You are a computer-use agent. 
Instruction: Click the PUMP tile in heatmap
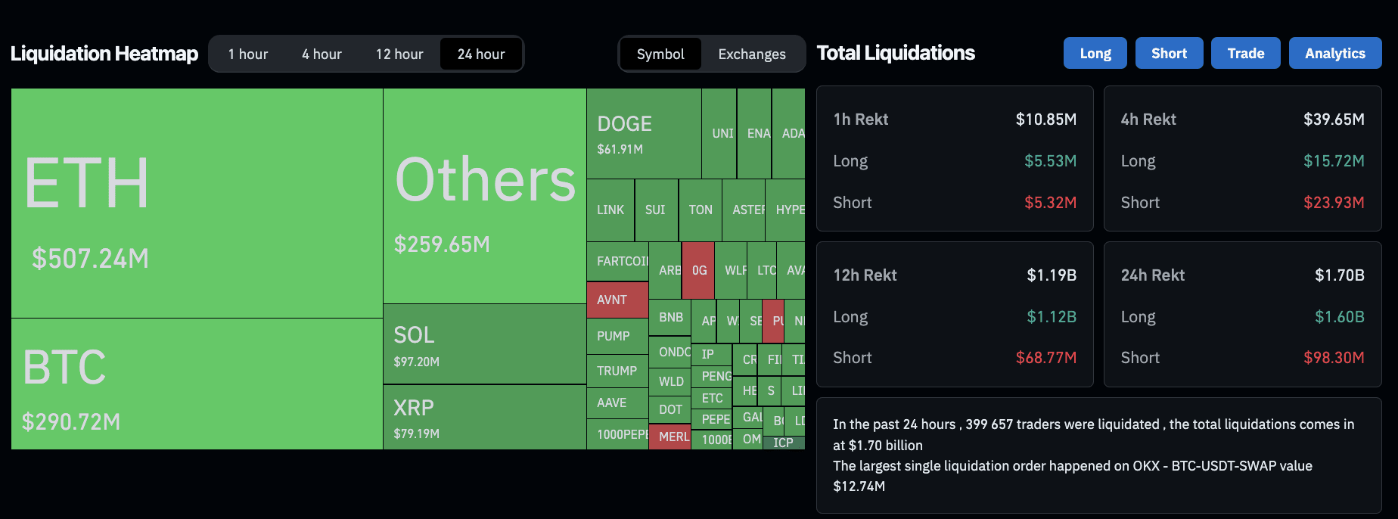(617, 336)
